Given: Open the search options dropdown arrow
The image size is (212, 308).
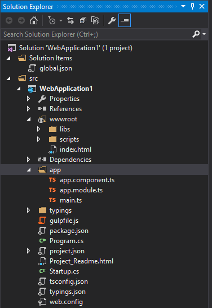Looking at the screenshot, I should coord(204,34).
